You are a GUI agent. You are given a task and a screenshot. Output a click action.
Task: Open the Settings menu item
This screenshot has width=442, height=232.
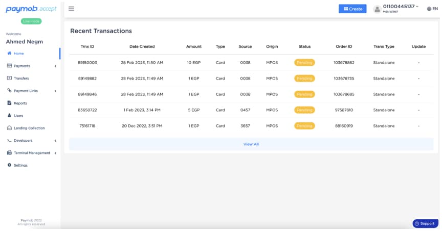point(20,165)
